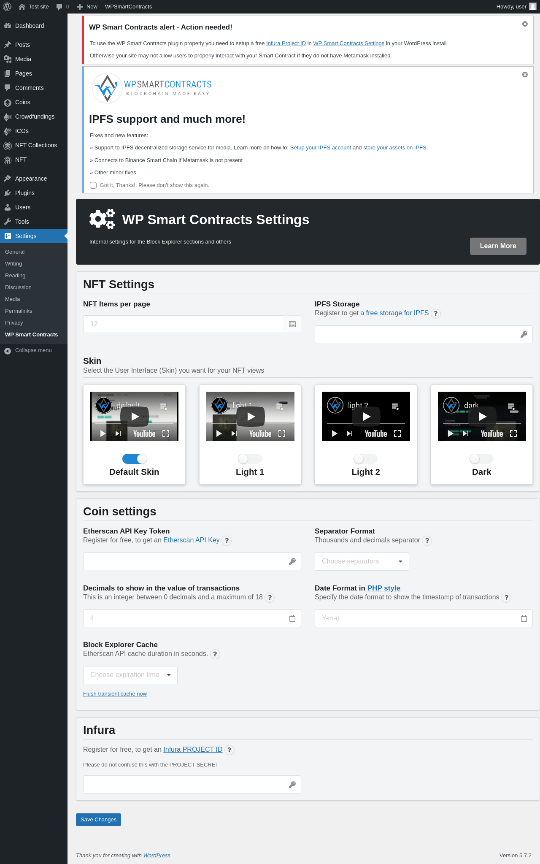
Task: Open Permalinks settings submenu item
Action: tap(19, 311)
